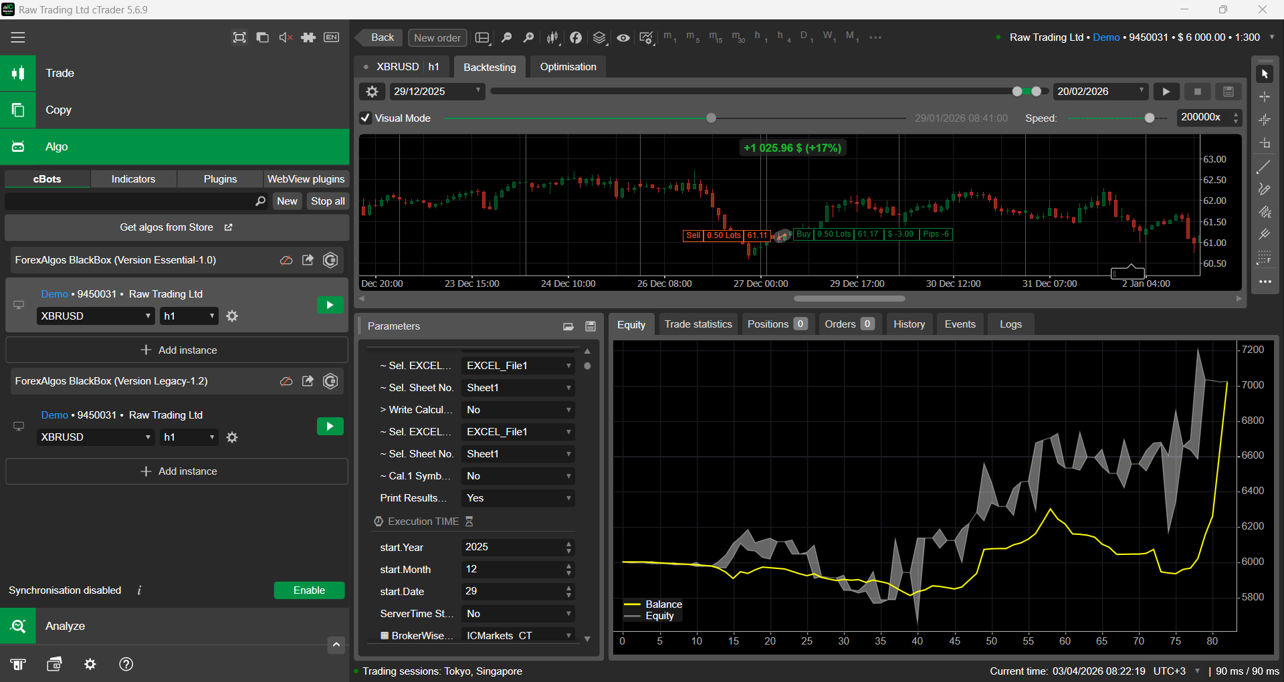The image size is (1284, 682).
Task: Open the Optimisation tab
Action: pyautogui.click(x=568, y=67)
